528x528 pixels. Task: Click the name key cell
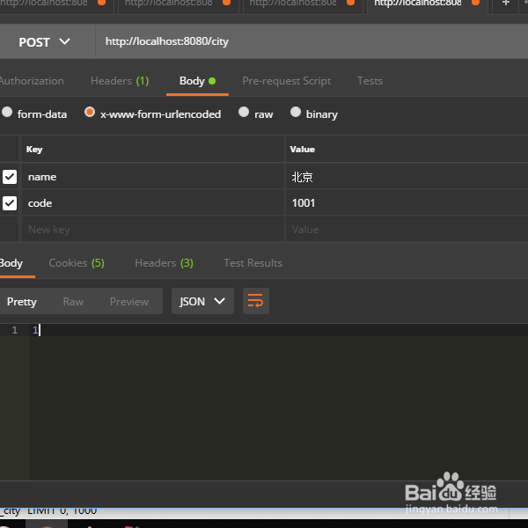click(x=153, y=177)
